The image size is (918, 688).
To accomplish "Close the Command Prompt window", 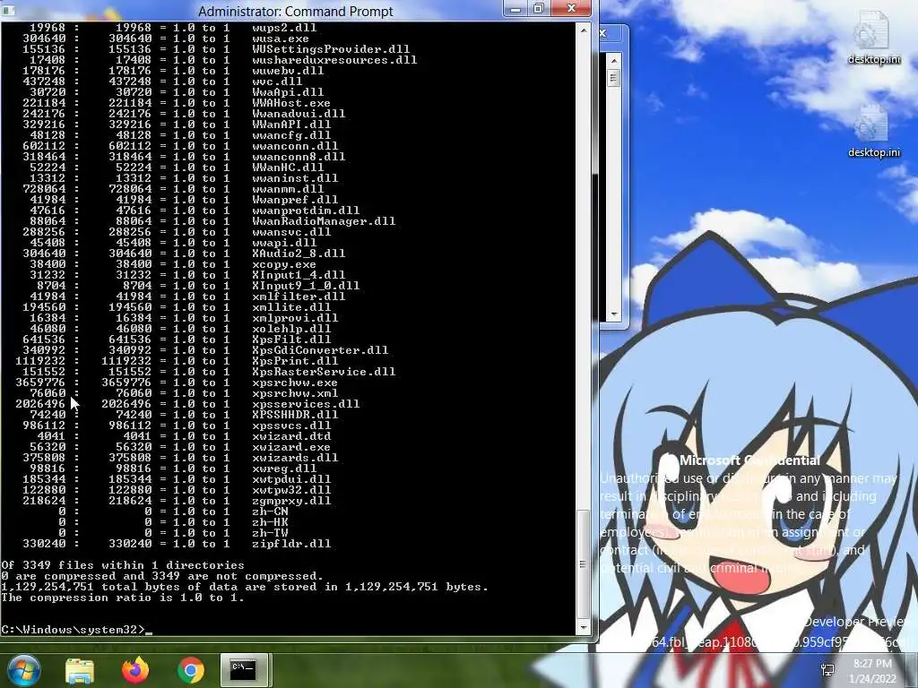I will click(571, 8).
